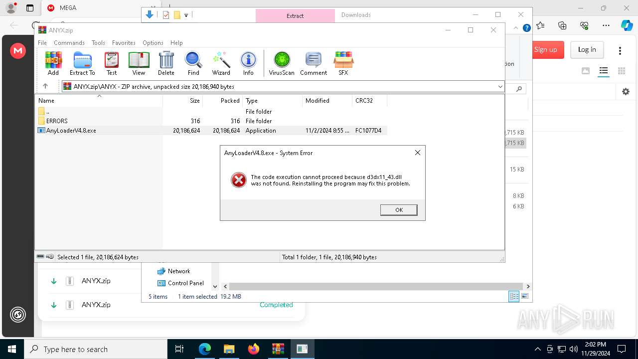Open the Favorites menu

point(124,43)
